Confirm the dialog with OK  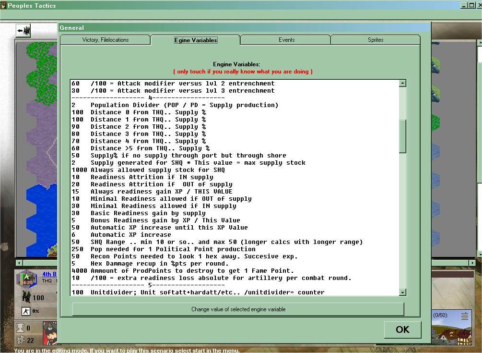[402, 329]
